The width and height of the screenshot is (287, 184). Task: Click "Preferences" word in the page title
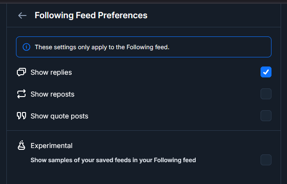pos(123,15)
